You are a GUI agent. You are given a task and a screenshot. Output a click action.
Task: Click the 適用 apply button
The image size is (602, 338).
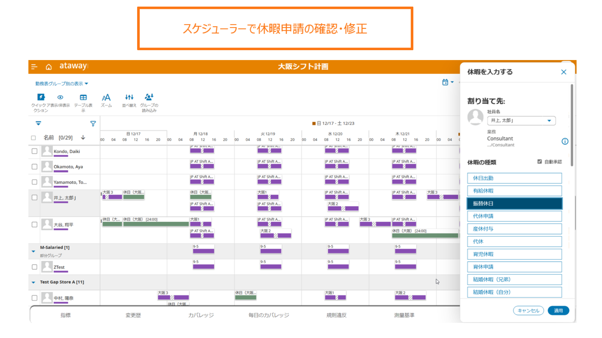[558, 311]
